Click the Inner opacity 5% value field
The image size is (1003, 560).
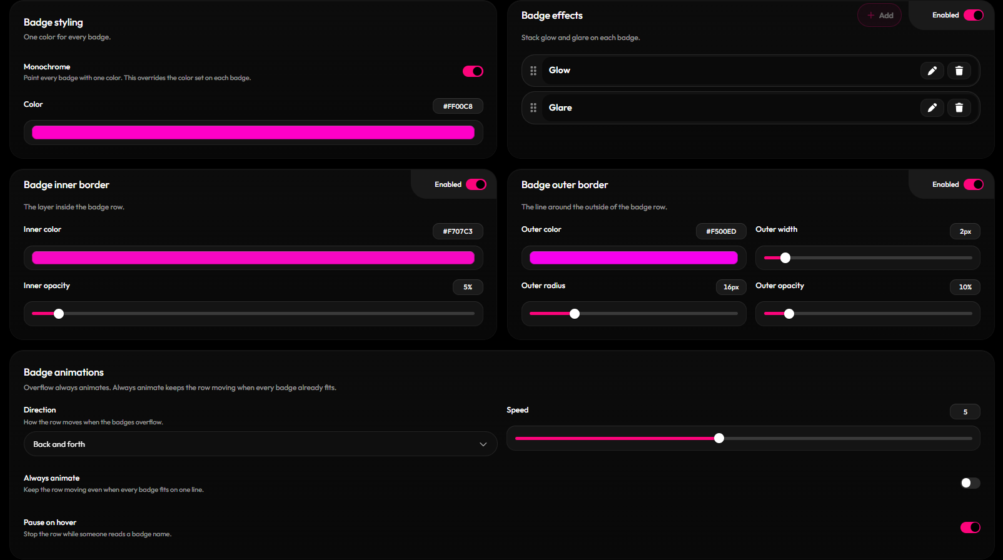point(468,287)
